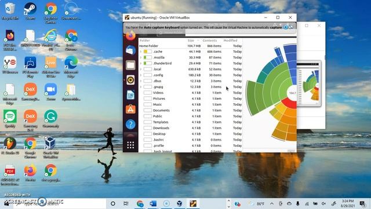
Task: Click the .mozilla green usage bar
Action: pyautogui.click(x=148, y=57)
